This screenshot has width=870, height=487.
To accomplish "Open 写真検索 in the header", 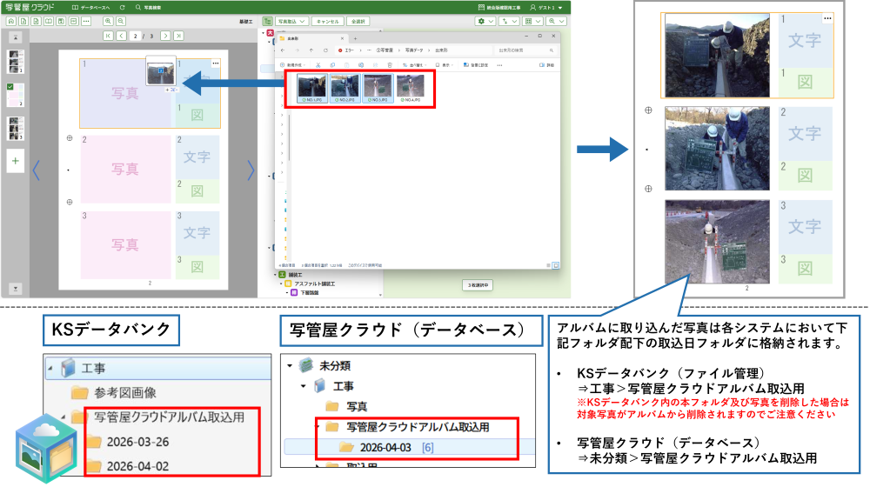I will pos(148,7).
